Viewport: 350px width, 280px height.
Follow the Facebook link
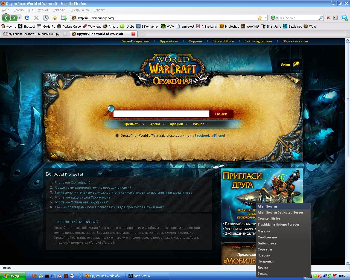coord(202,136)
